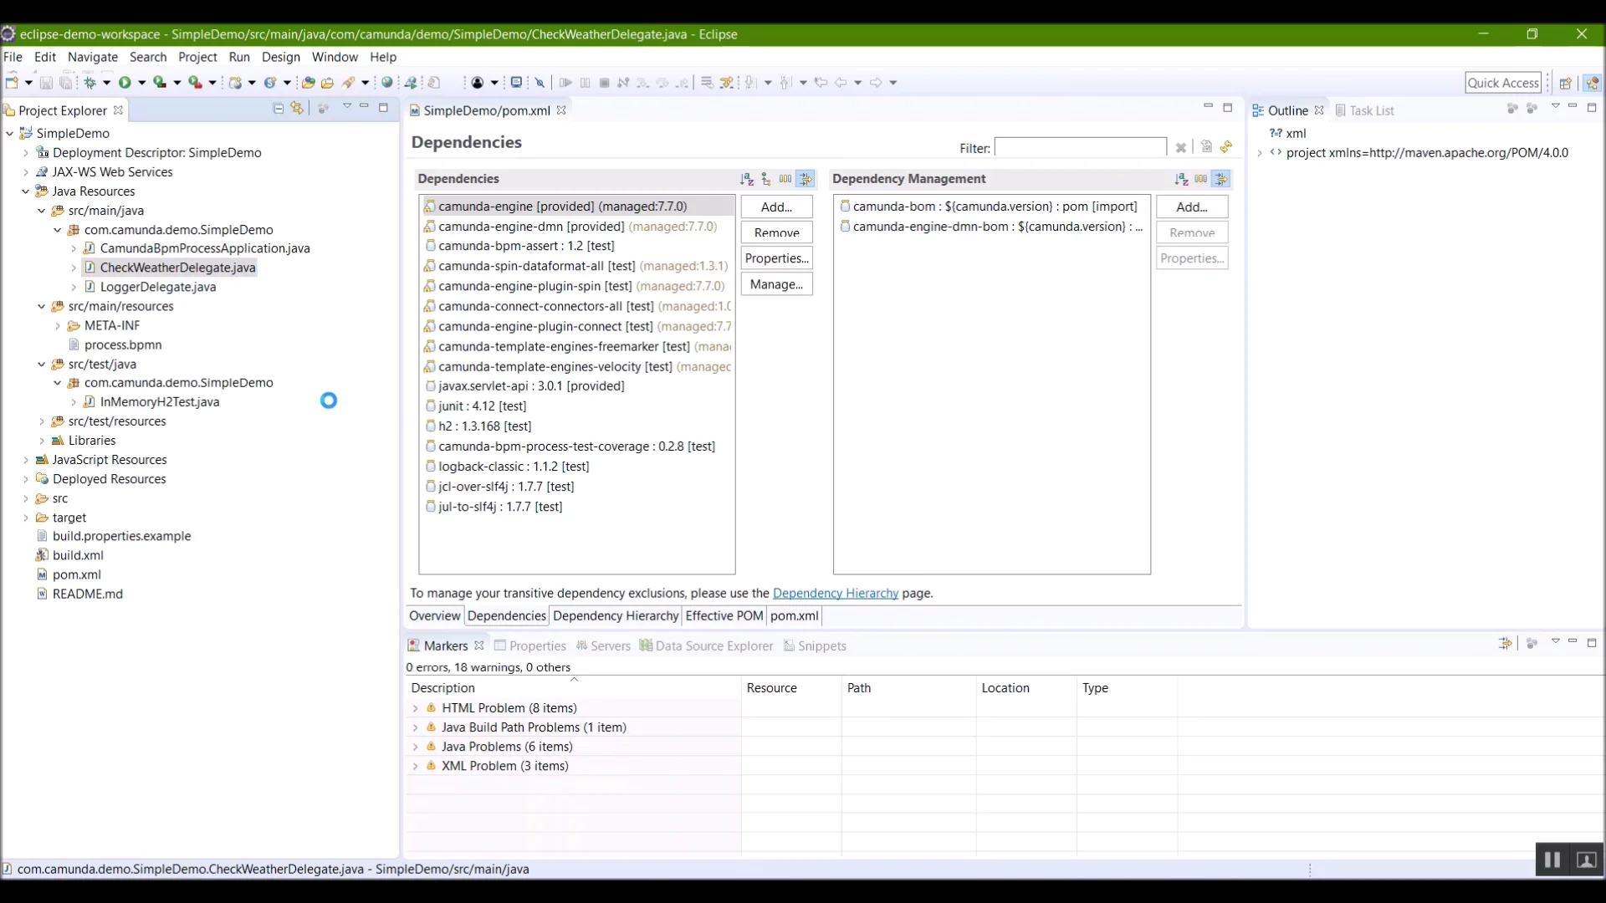Viewport: 1606px width, 903px height.
Task: Toggle Show GroupId in Dependency Management section
Action: coord(1201,179)
